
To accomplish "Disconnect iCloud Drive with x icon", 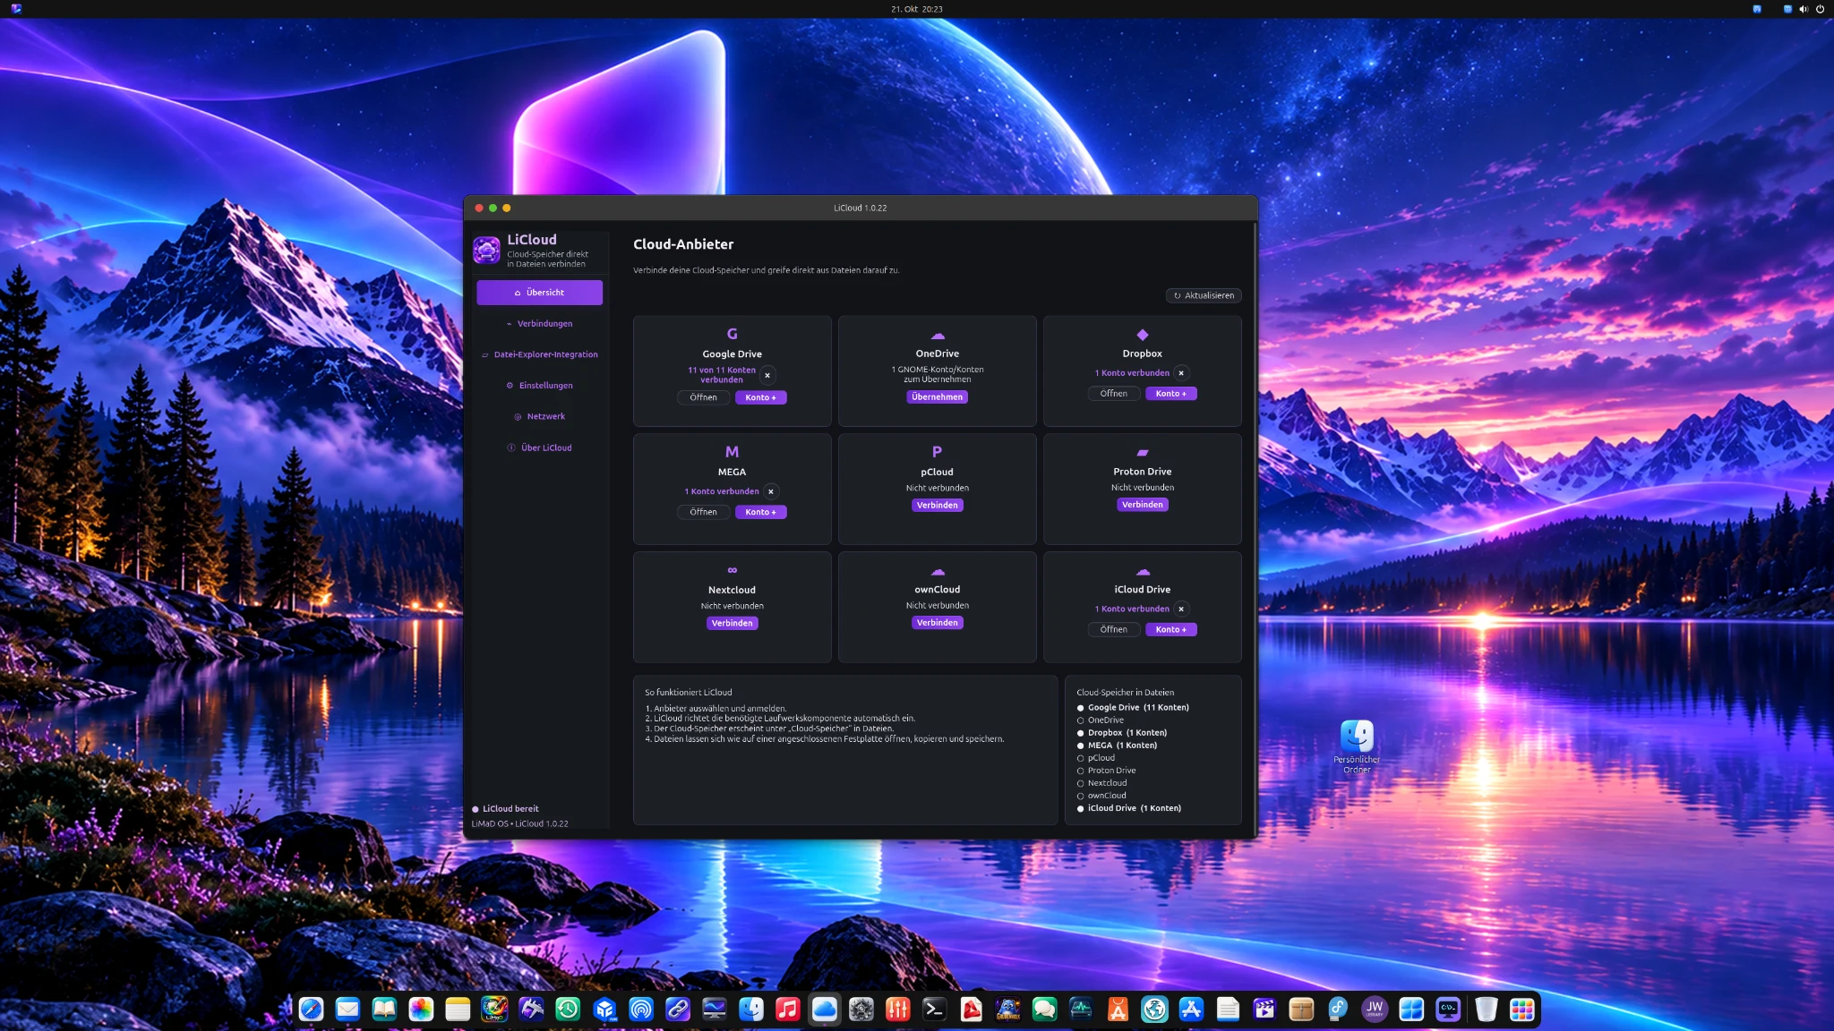I will [x=1181, y=609].
